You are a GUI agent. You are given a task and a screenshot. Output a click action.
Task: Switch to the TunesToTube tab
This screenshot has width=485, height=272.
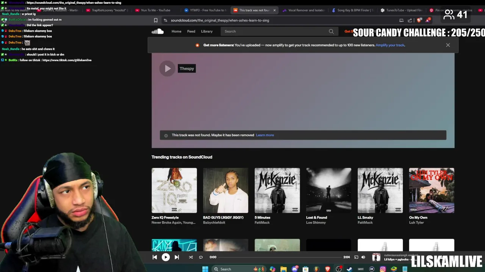coord(402,10)
